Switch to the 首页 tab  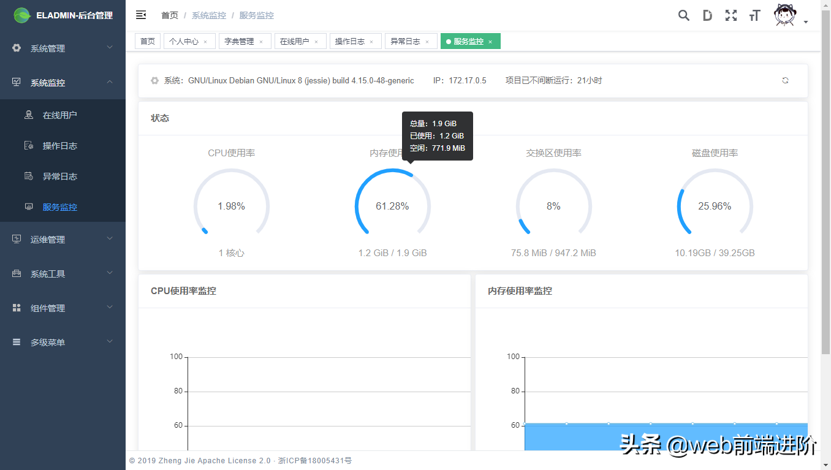point(148,42)
